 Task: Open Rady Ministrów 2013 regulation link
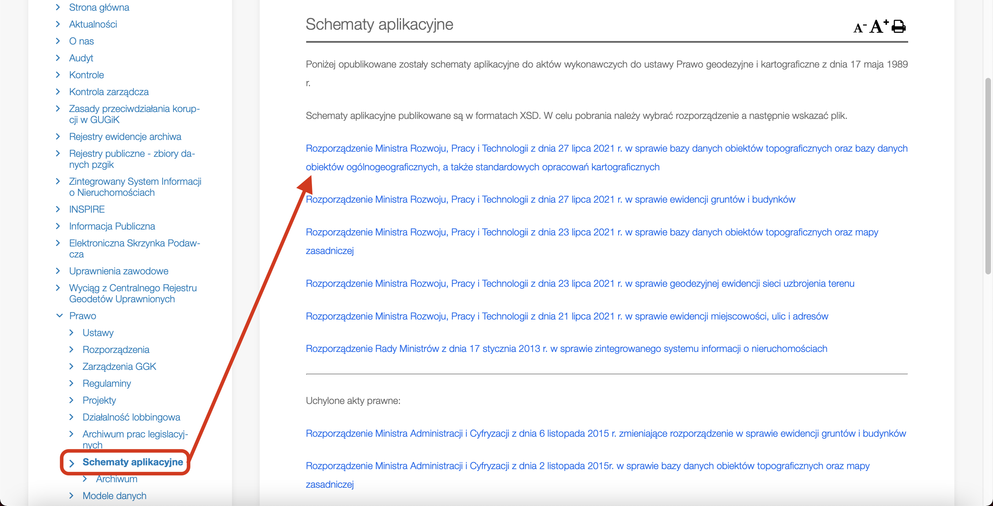tap(566, 348)
